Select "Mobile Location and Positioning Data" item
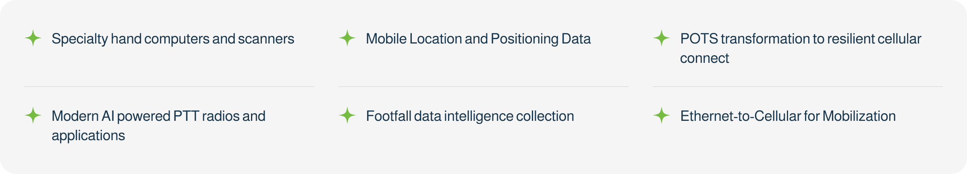967x174 pixels. 478,39
